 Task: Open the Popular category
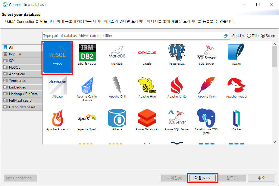click(x=22, y=54)
